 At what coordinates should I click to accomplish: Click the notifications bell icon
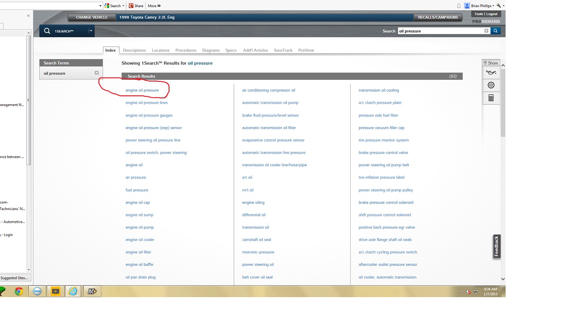tap(459, 6)
